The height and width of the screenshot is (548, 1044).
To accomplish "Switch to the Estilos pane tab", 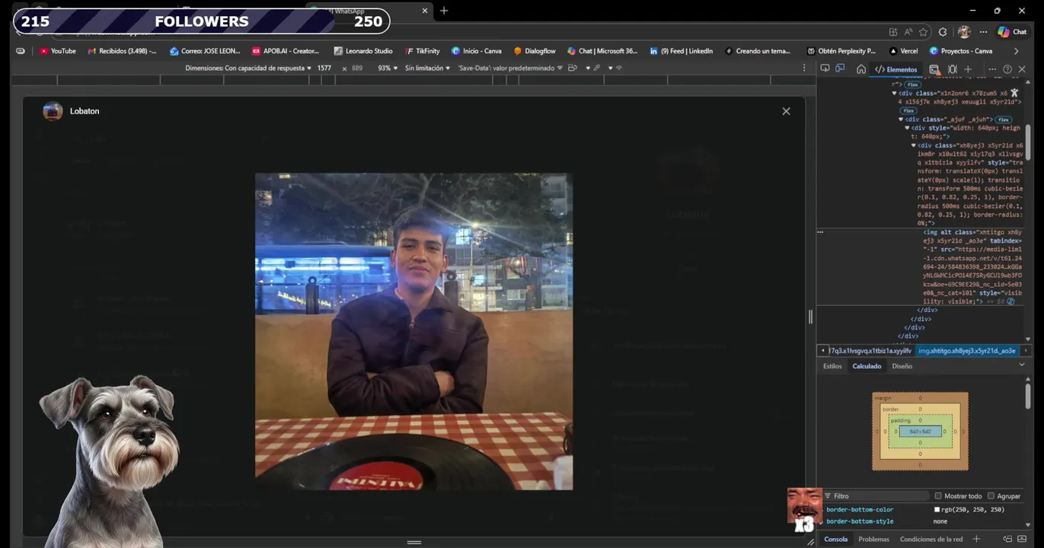I will (x=832, y=366).
